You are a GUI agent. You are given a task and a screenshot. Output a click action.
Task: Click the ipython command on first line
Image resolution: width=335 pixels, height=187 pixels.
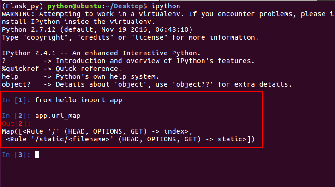pos(166,6)
